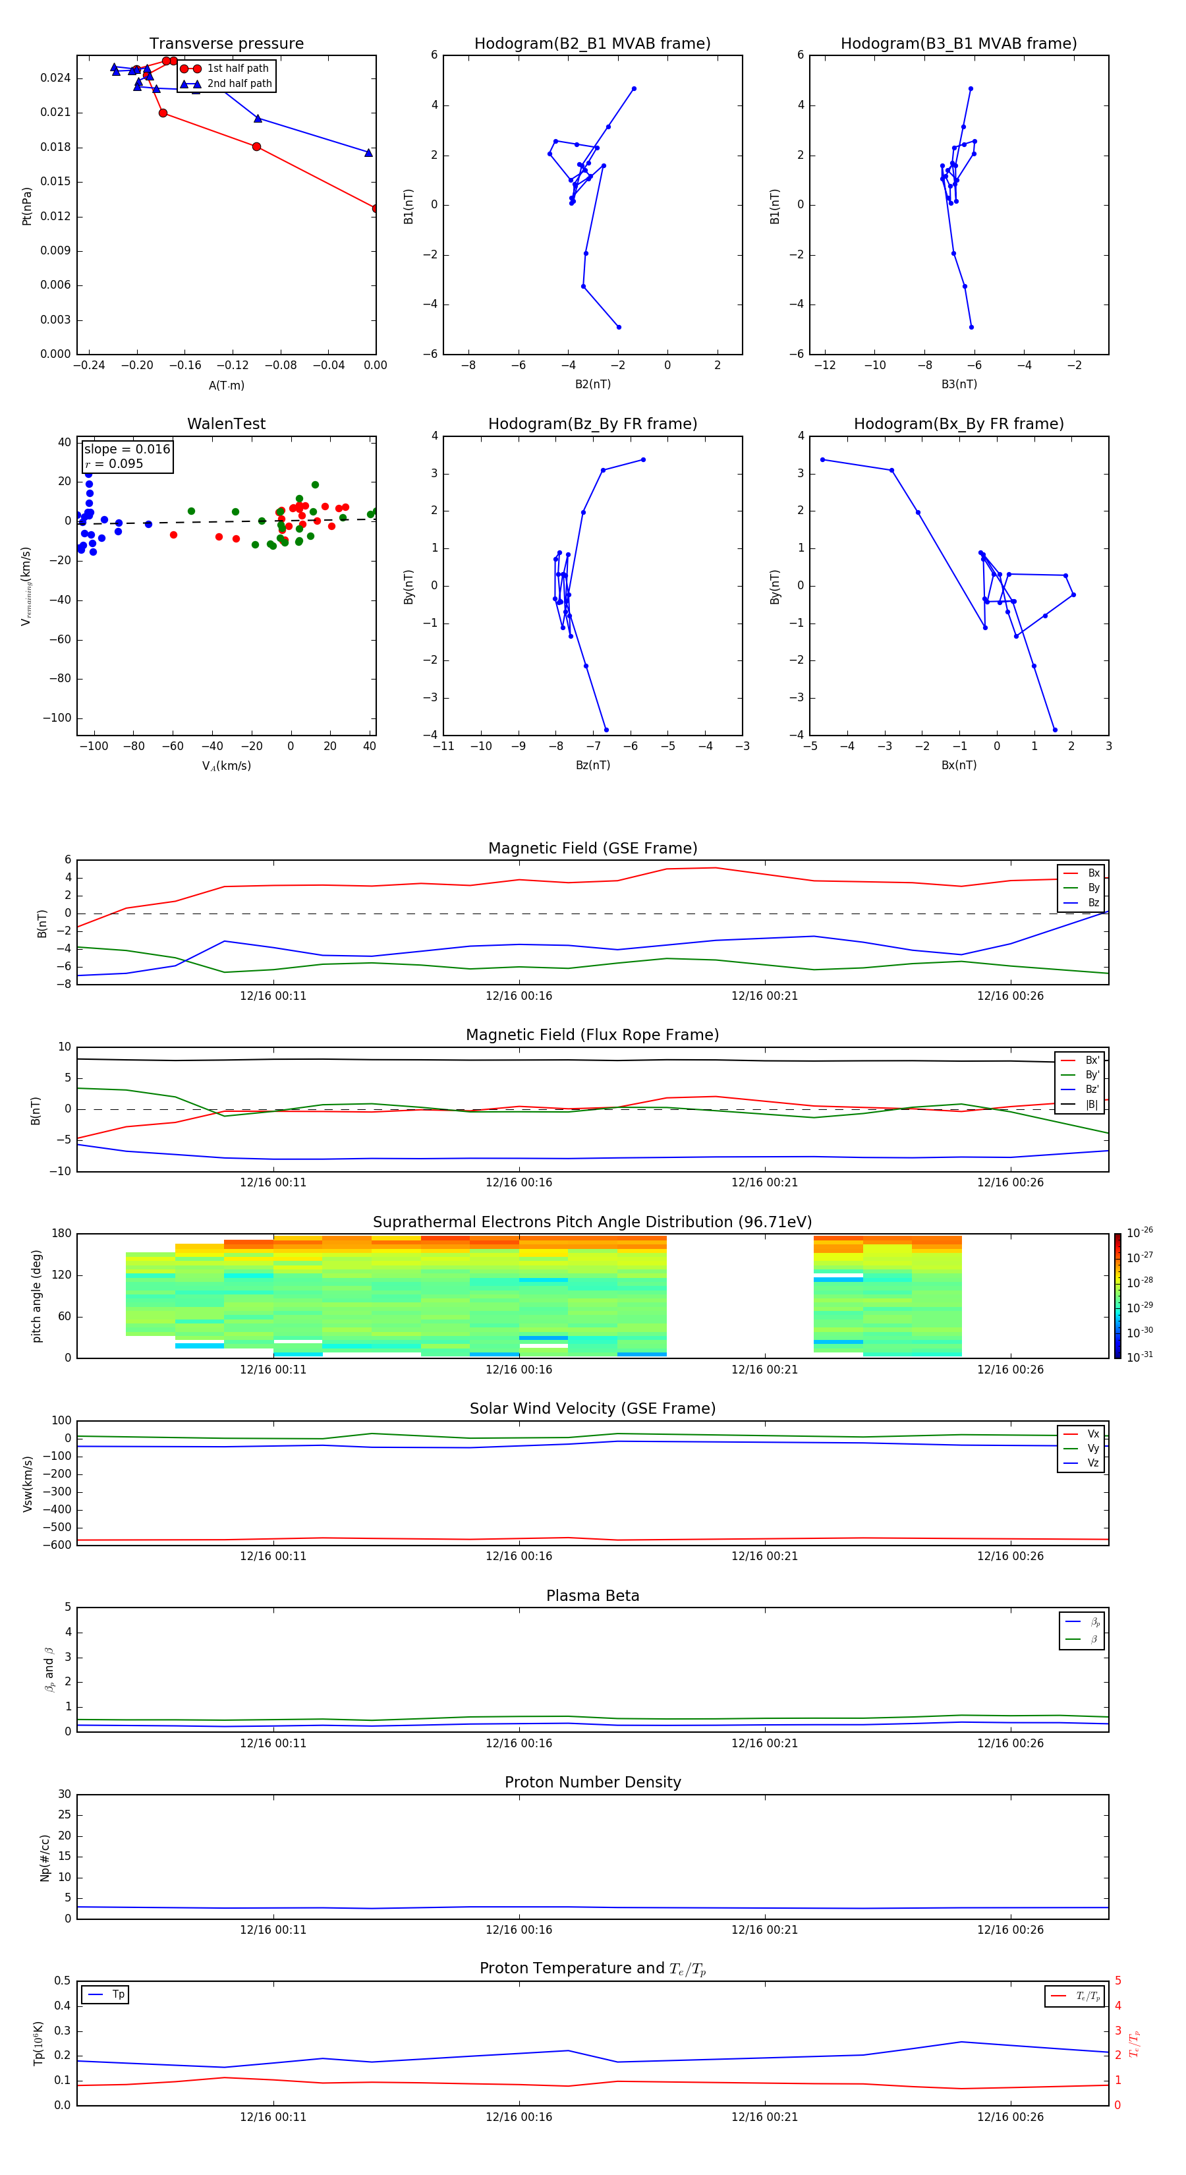Click the 'Np(#/cc)' y-axis label
This screenshot has height=2175, width=1186.
(x=45, y=1857)
